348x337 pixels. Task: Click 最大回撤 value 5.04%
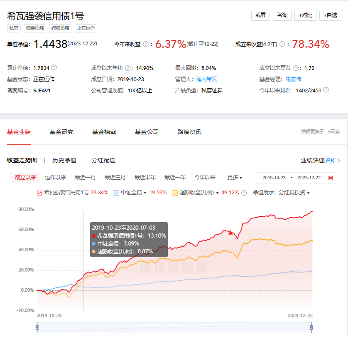point(208,68)
